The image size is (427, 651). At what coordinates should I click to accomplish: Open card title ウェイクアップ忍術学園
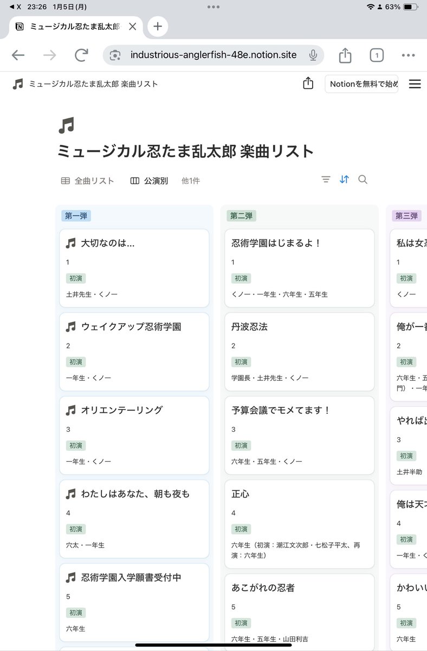click(x=131, y=327)
